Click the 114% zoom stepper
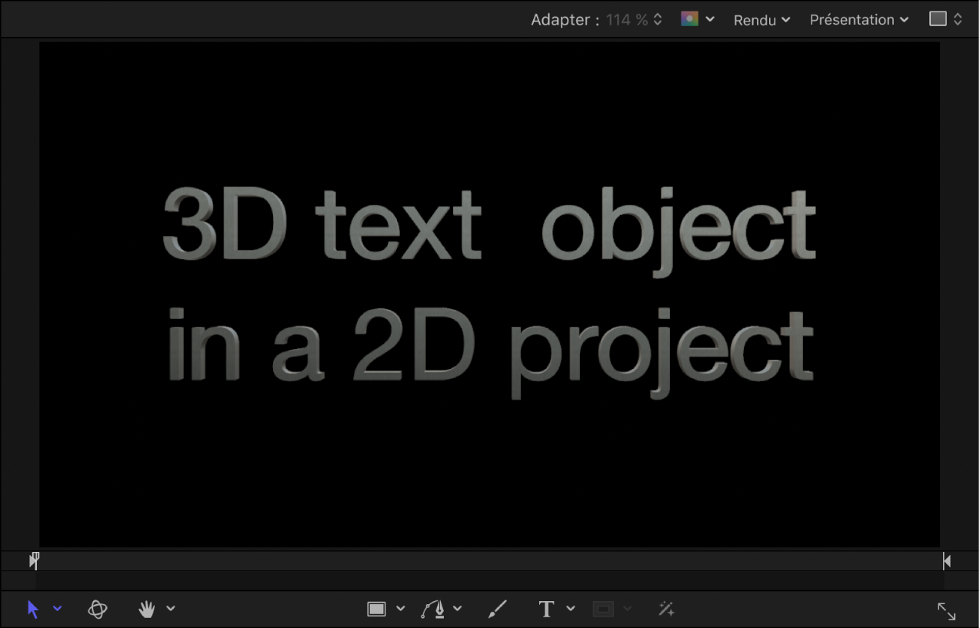 click(x=658, y=19)
